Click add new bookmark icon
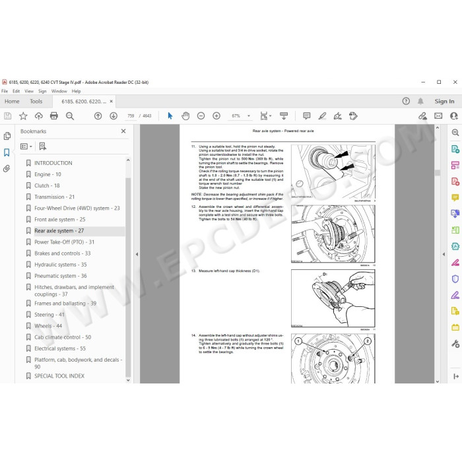Screen dimensions: 462x462 tap(43, 146)
